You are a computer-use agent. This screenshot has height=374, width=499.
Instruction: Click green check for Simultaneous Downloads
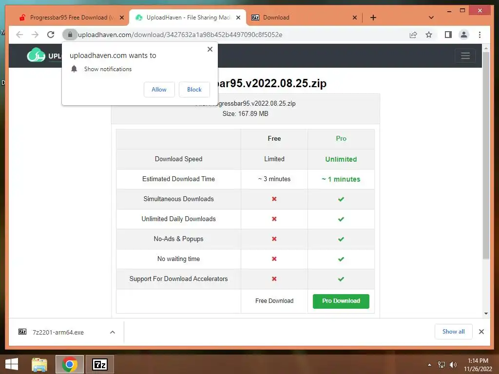click(341, 199)
